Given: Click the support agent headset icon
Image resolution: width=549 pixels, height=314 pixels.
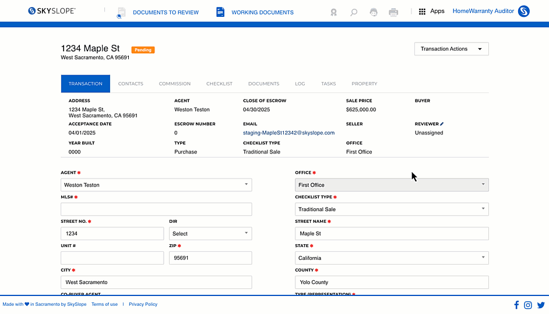Looking at the screenshot, I should [x=374, y=12].
